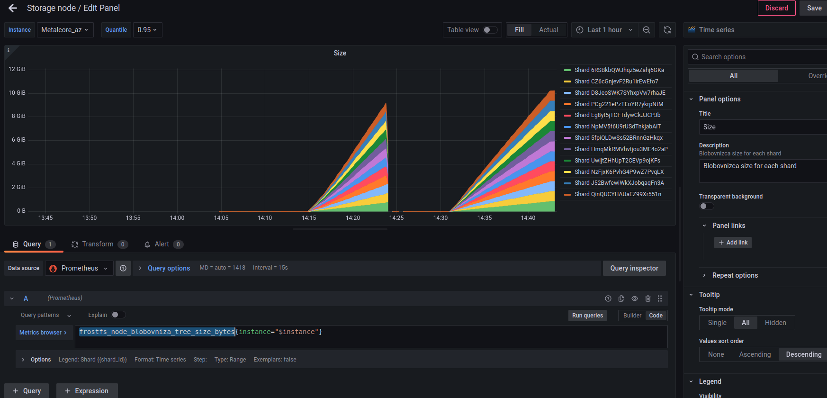Click the clock icon in time picker
This screenshot has width=827, height=398.
580,30
